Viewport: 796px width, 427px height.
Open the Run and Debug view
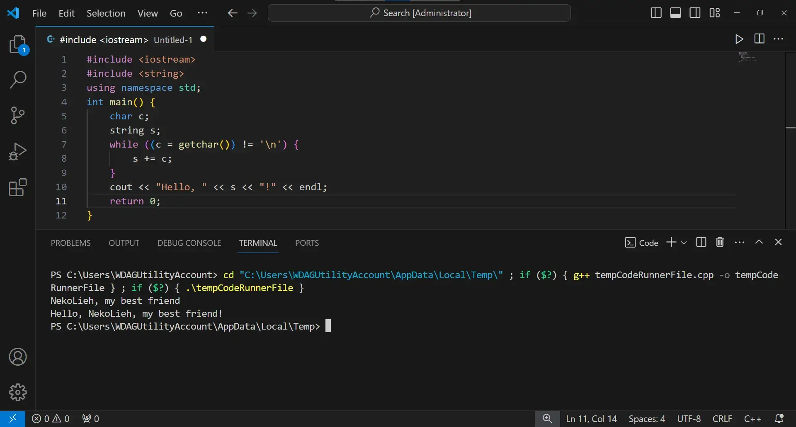point(18,151)
